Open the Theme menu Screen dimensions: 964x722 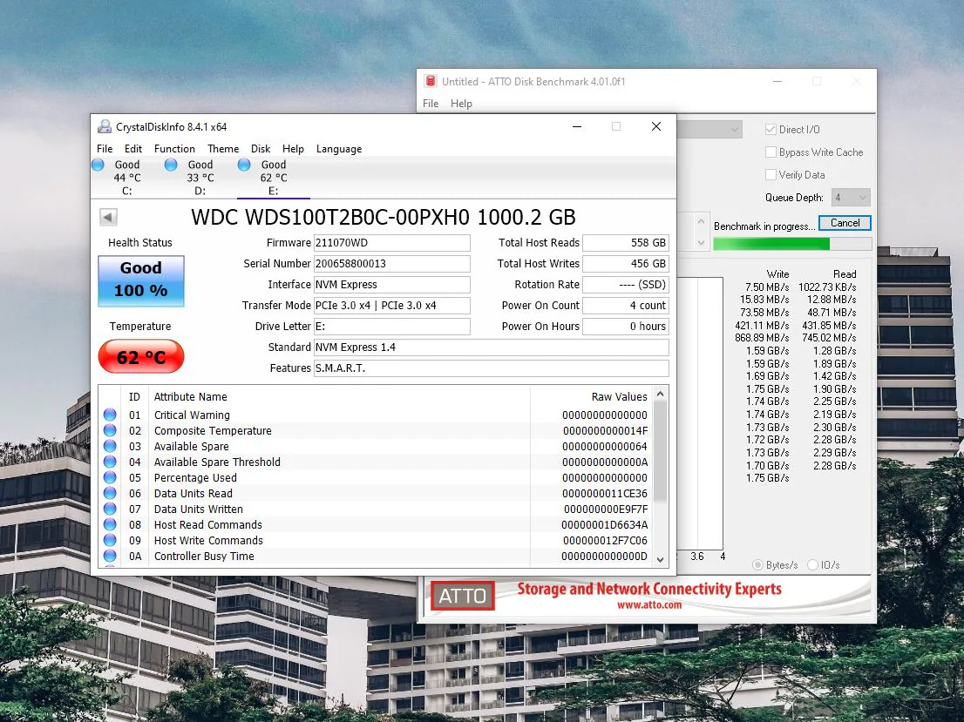[x=223, y=149]
